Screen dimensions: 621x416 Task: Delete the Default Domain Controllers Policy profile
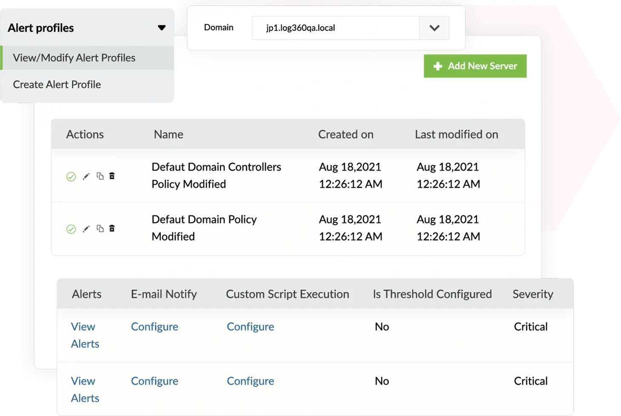click(x=112, y=176)
